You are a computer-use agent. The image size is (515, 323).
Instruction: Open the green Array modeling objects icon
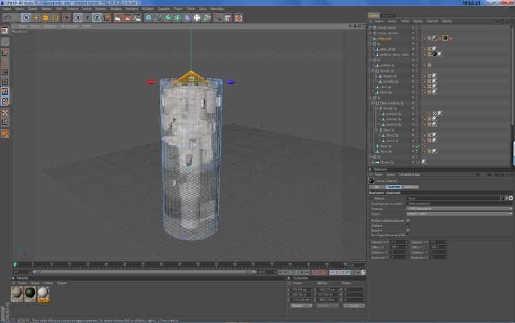click(x=177, y=18)
